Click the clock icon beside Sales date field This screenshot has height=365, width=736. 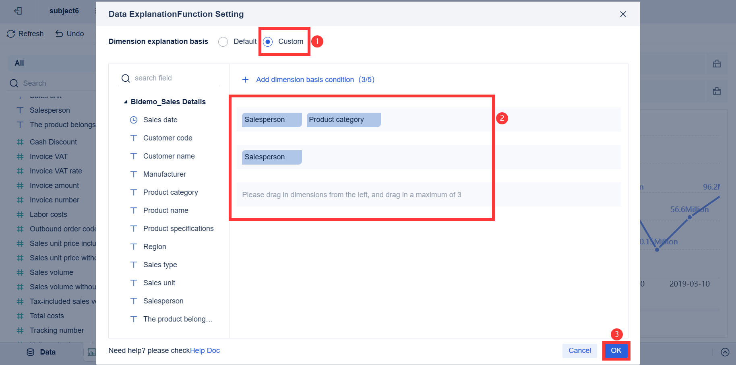coord(133,120)
